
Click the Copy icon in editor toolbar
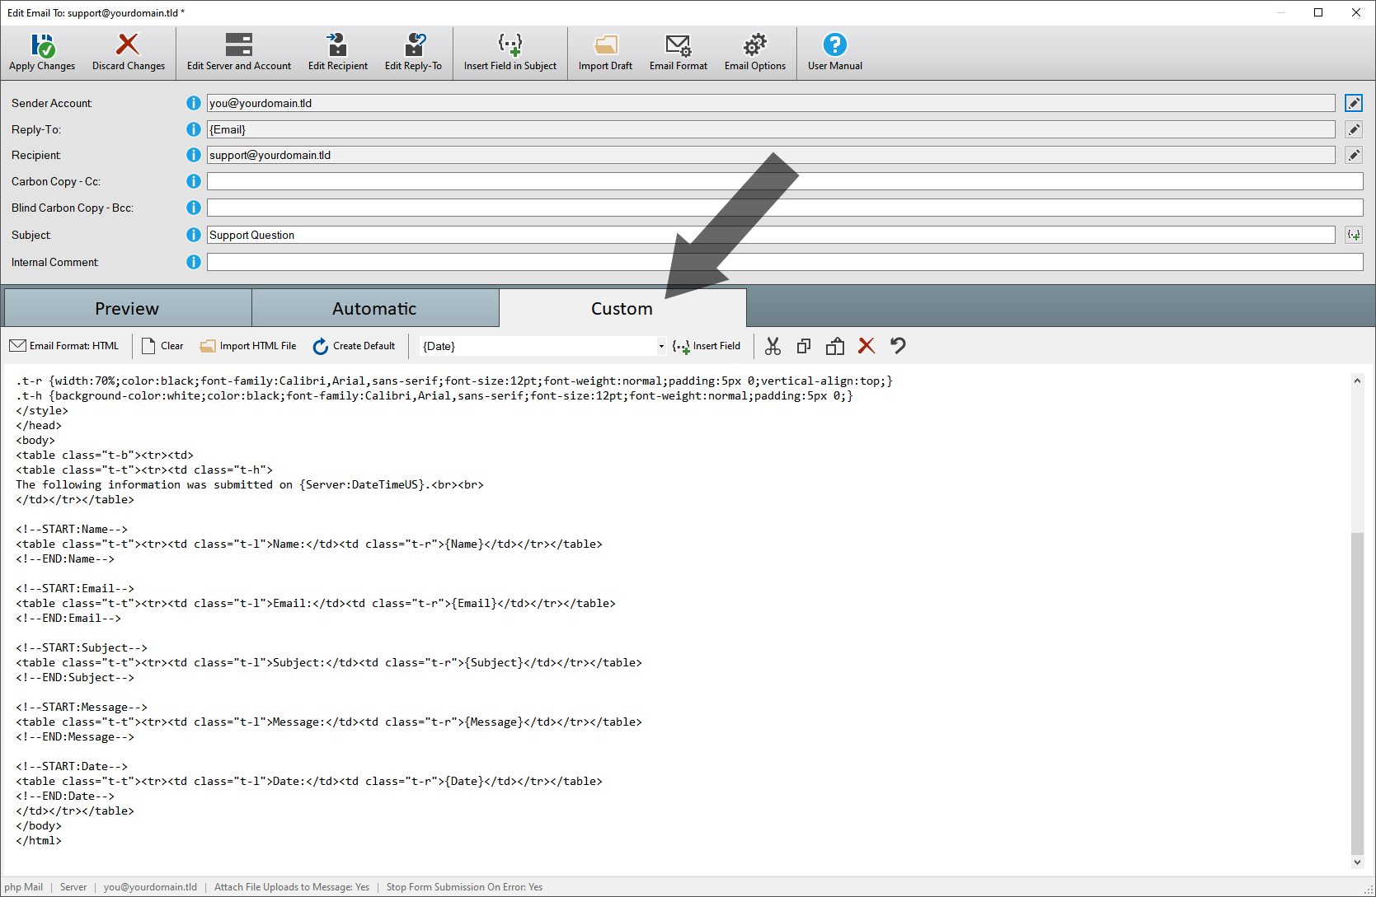click(804, 346)
